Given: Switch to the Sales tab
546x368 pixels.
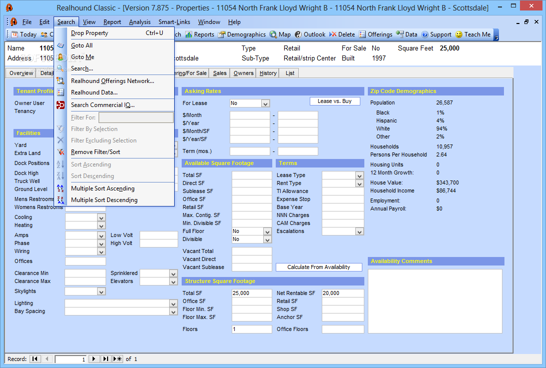Looking at the screenshot, I should click(x=220, y=73).
